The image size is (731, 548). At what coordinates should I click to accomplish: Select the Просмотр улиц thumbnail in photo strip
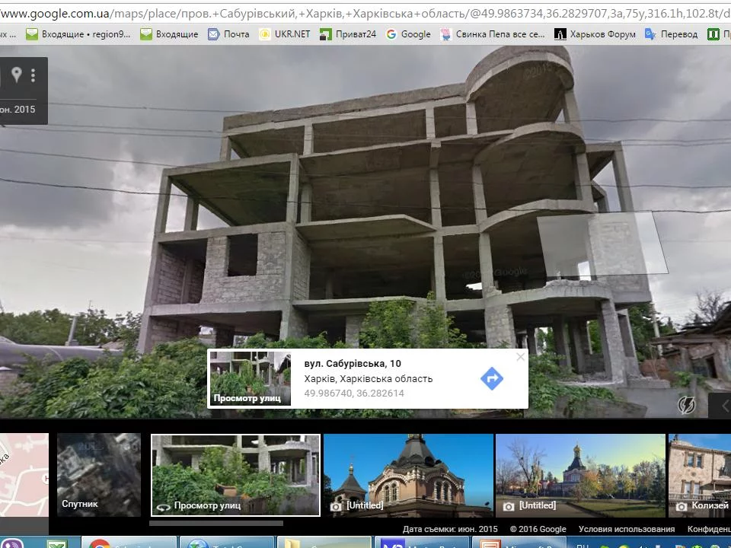[x=235, y=475]
